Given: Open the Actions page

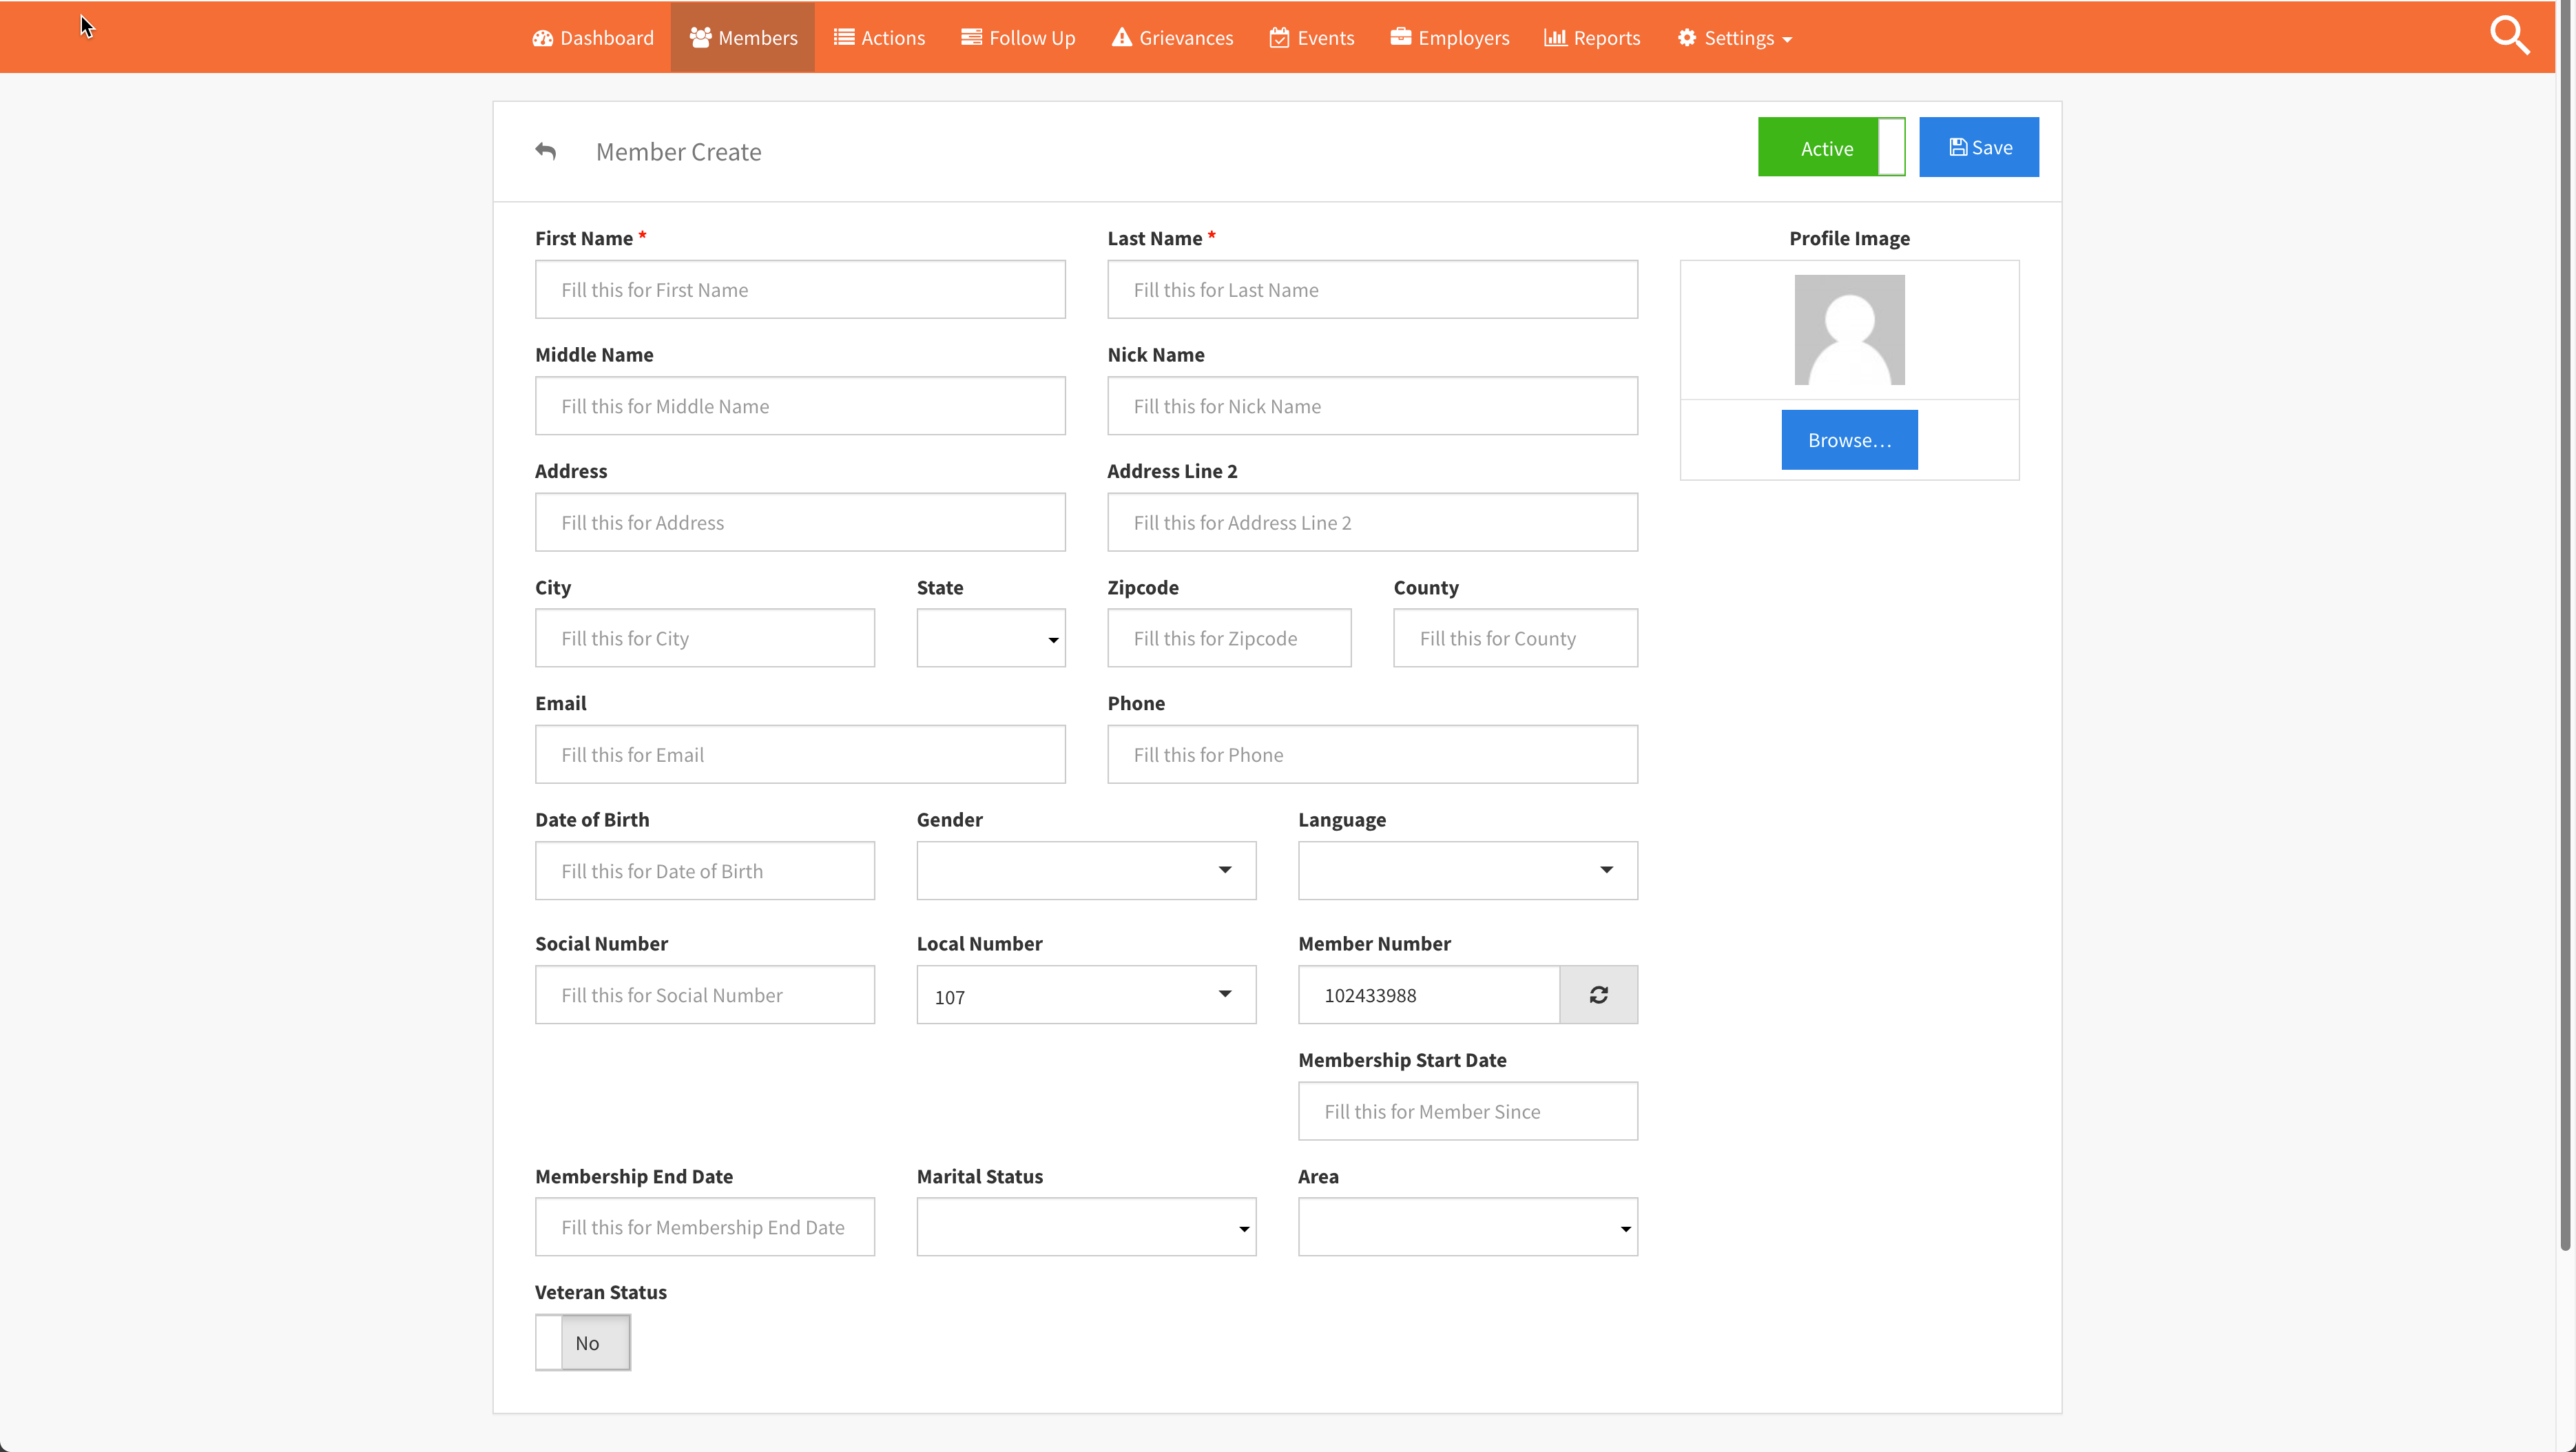Looking at the screenshot, I should pos(879,38).
